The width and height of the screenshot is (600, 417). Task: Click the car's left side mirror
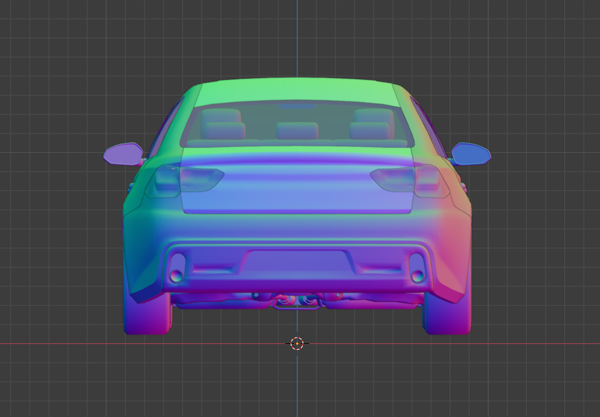[123, 154]
